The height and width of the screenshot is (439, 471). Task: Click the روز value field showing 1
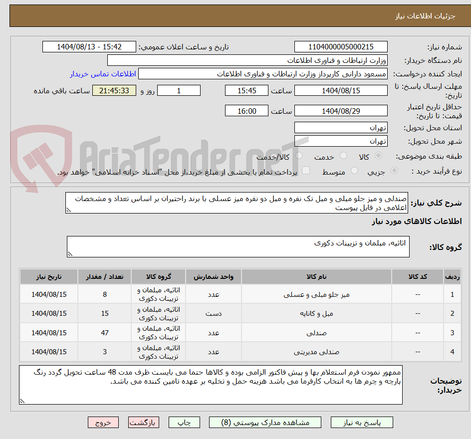179,90
